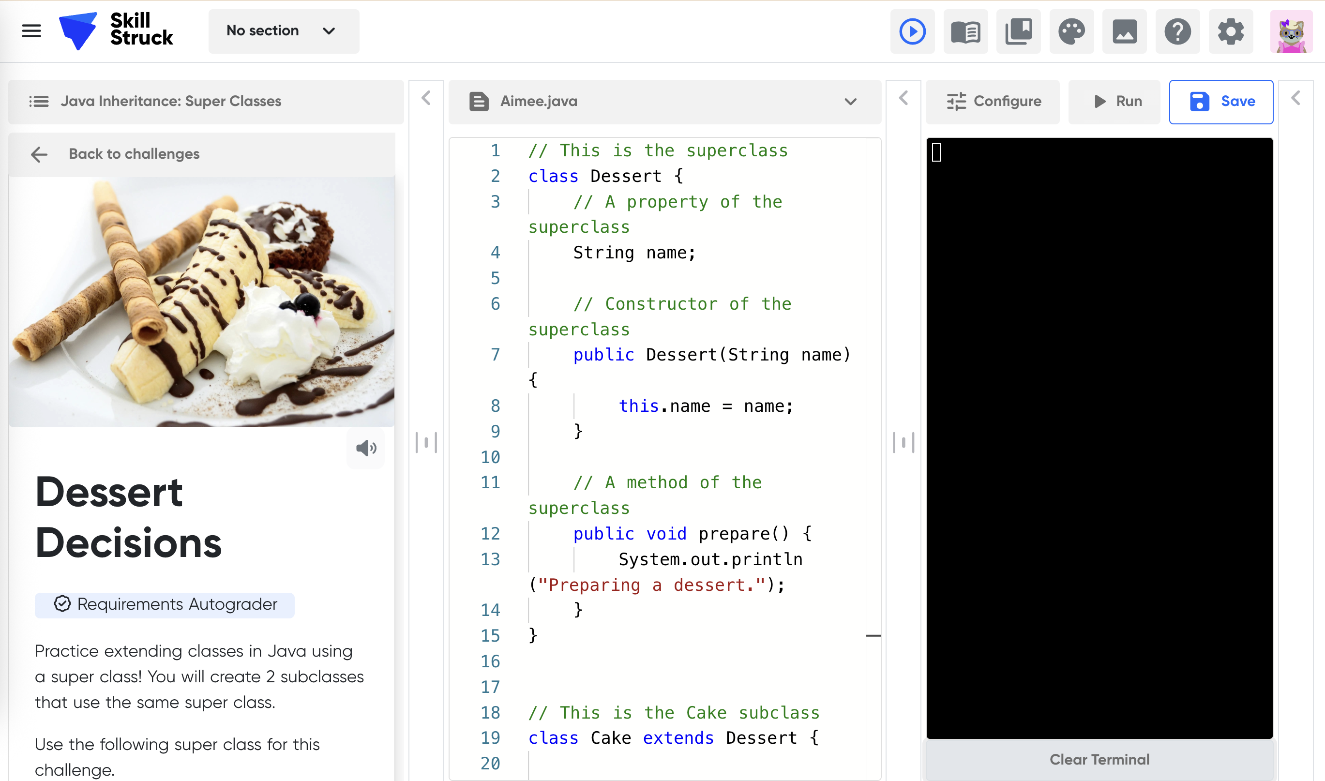Expand the No section dropdown

point(283,31)
